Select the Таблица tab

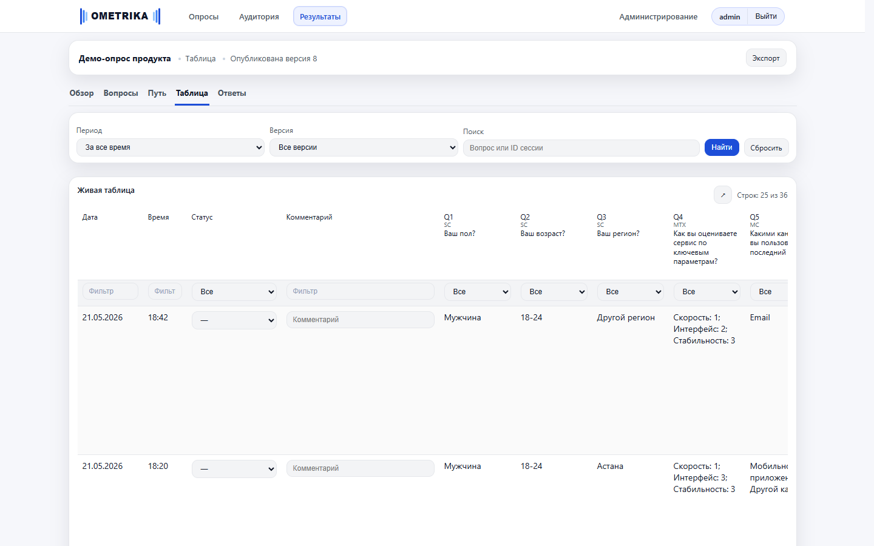[192, 93]
